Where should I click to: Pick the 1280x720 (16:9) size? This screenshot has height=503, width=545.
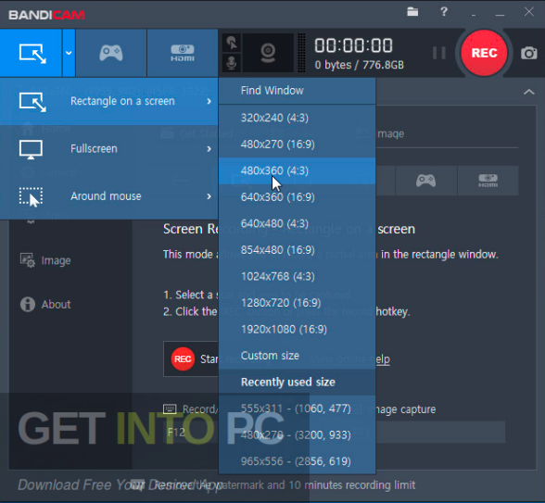coord(297,303)
